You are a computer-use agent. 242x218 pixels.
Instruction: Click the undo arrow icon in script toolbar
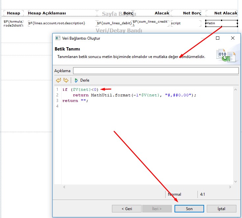click(x=59, y=80)
